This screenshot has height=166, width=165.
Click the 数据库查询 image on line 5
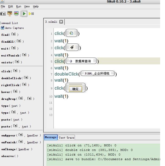tap(81, 61)
